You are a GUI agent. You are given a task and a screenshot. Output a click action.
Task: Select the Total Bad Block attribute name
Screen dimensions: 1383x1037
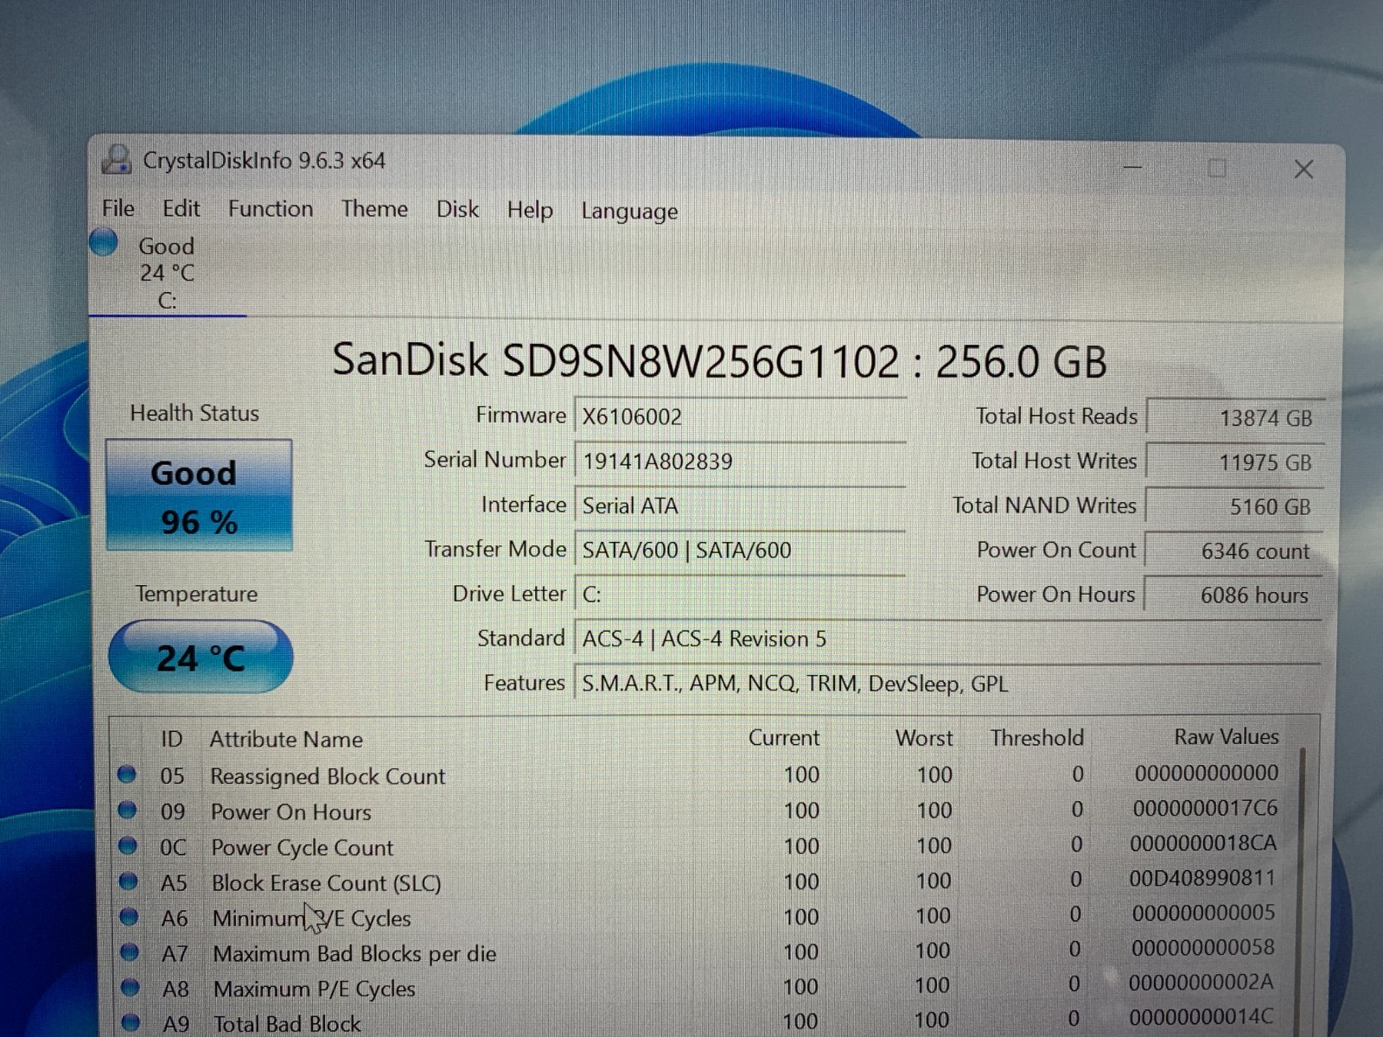click(287, 1024)
